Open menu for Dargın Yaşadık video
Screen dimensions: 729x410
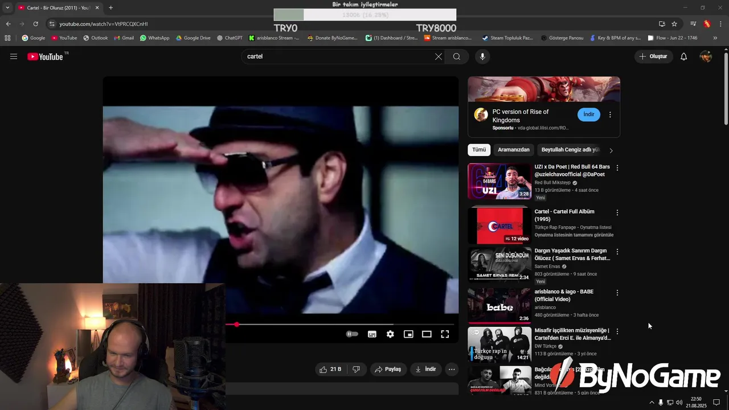[617, 252]
